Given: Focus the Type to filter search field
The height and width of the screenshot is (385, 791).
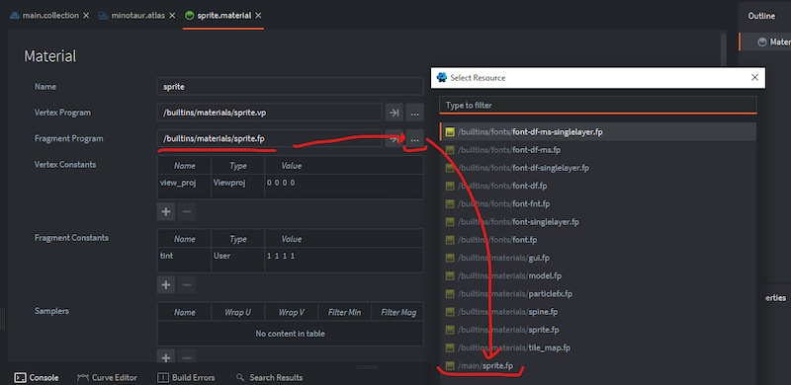Looking at the screenshot, I should click(x=598, y=106).
